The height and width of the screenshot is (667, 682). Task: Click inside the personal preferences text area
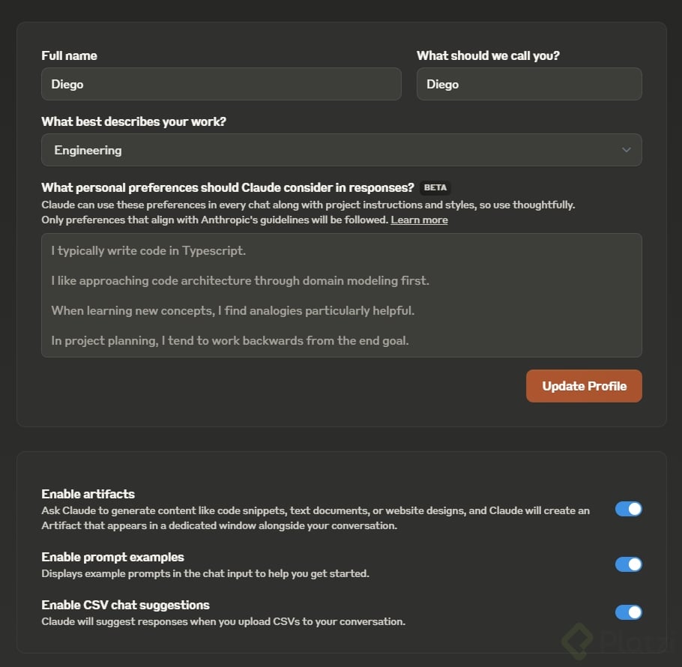[x=341, y=295]
